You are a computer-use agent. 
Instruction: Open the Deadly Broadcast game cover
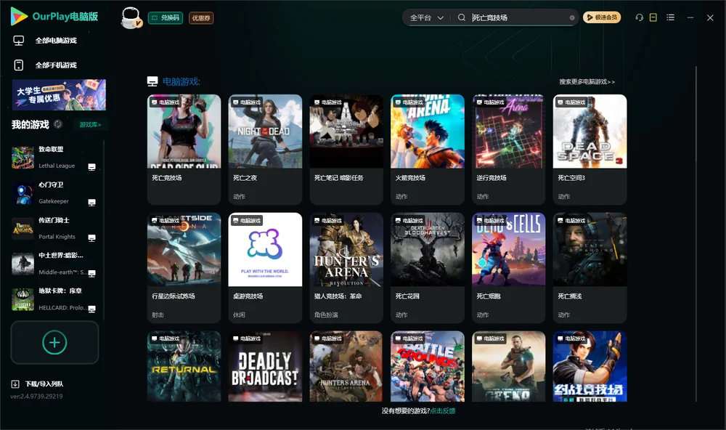point(265,366)
